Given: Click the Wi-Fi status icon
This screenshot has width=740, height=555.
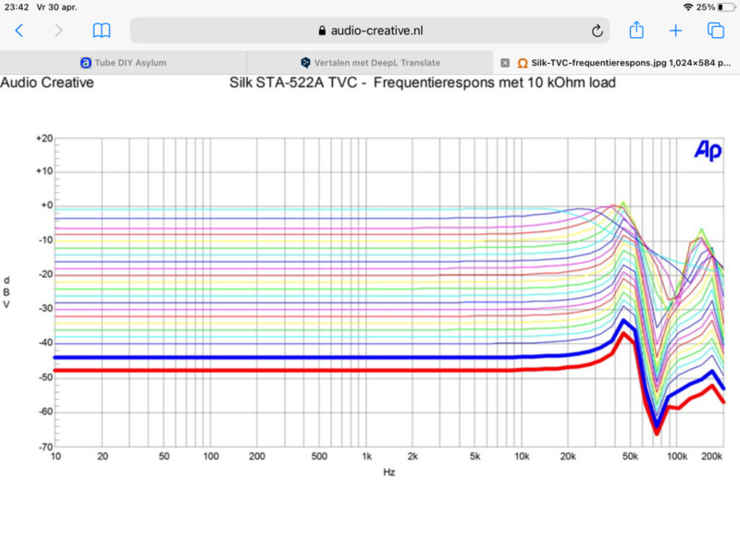Looking at the screenshot, I should point(687,6).
